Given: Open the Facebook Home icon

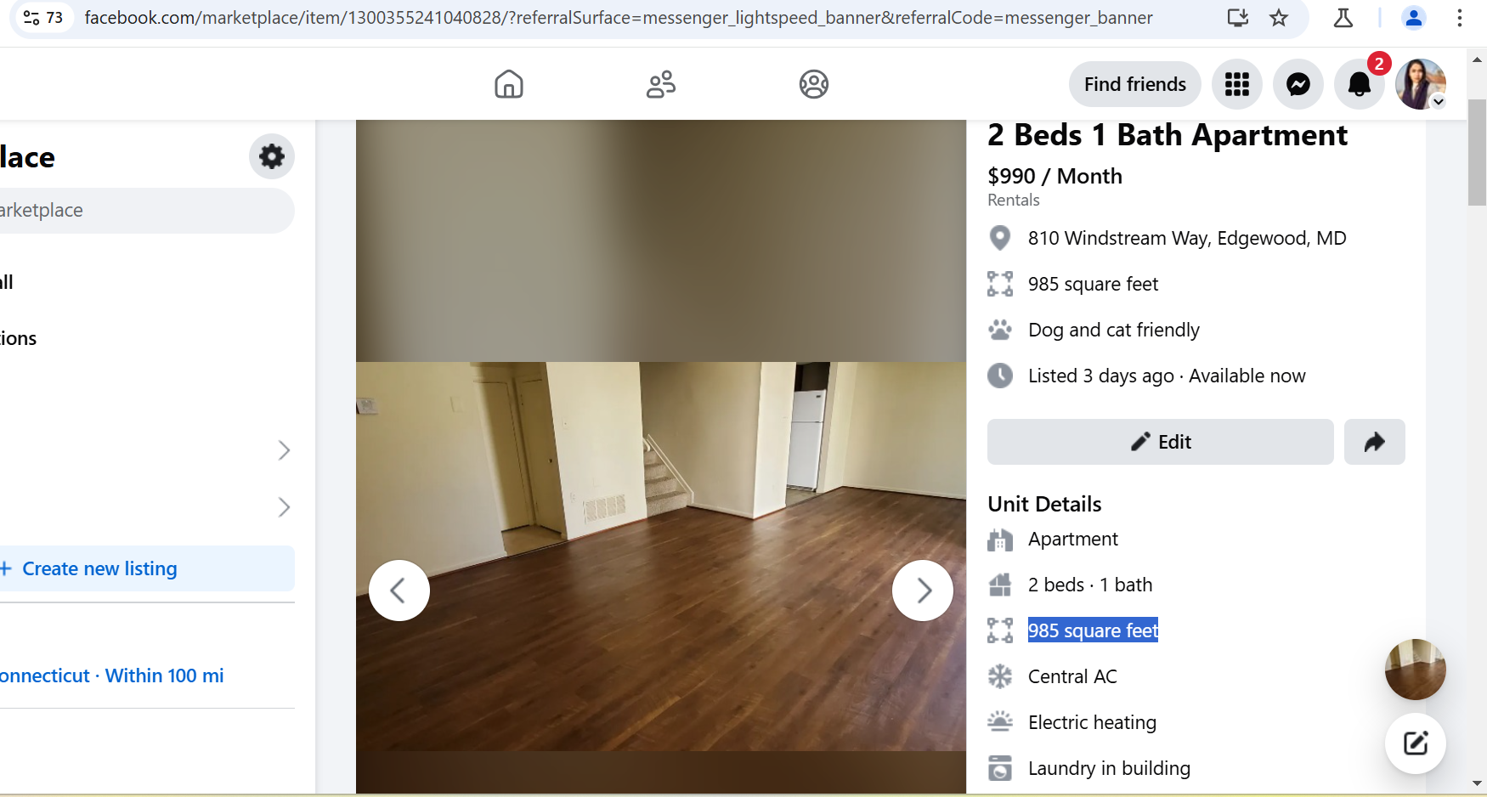Looking at the screenshot, I should [509, 84].
